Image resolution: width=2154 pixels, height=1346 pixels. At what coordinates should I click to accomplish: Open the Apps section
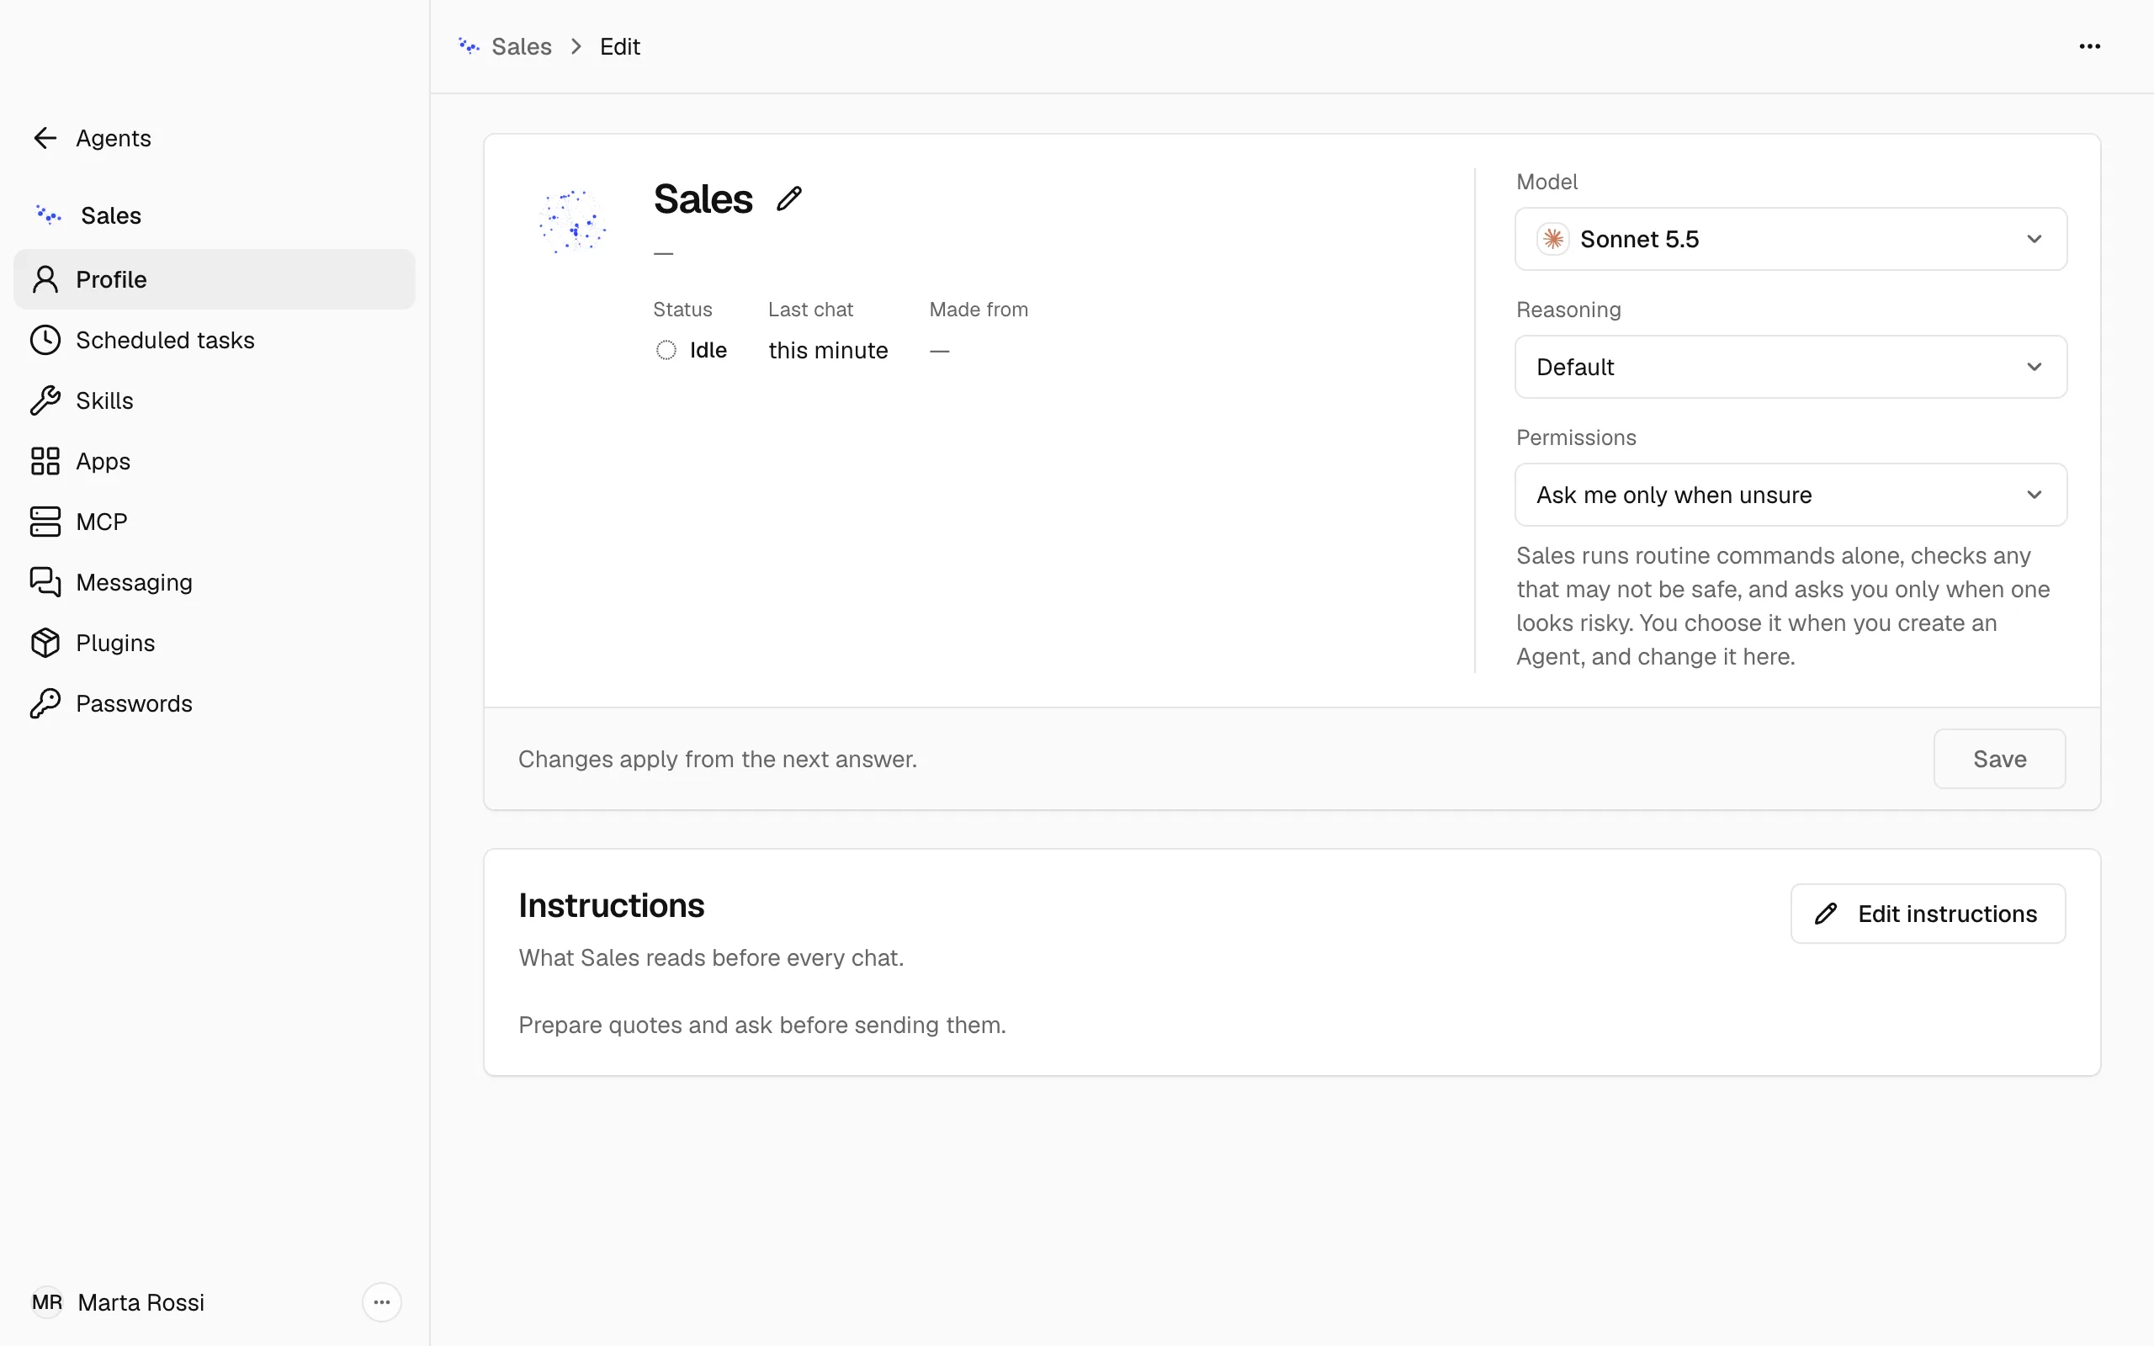tap(215, 461)
